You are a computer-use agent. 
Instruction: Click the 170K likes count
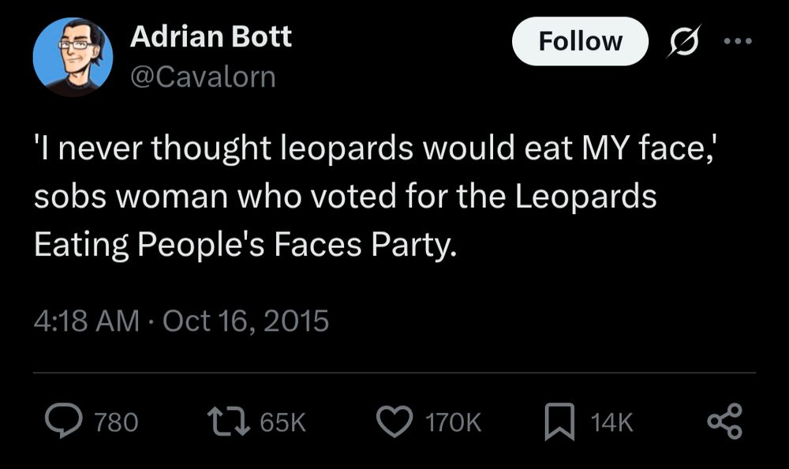click(454, 423)
